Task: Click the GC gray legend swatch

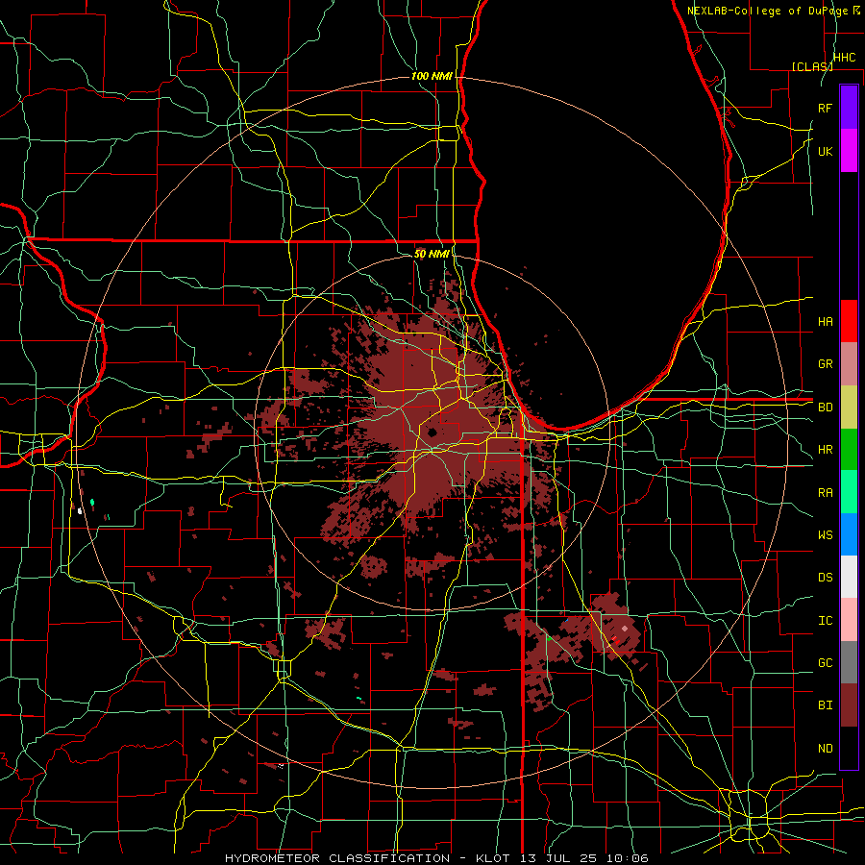Action: click(849, 662)
